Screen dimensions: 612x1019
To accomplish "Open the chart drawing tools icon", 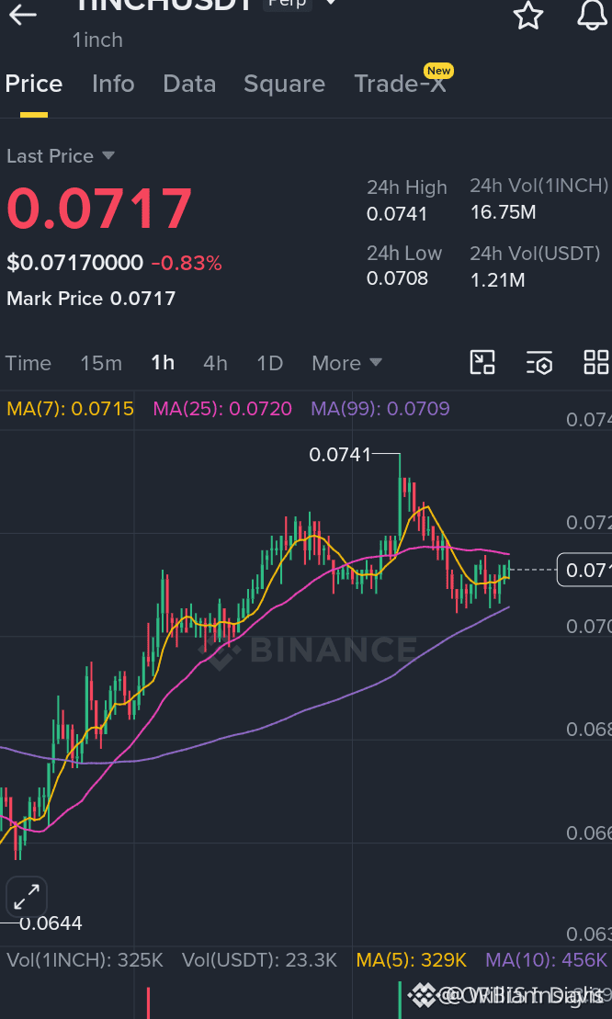I will click(482, 362).
